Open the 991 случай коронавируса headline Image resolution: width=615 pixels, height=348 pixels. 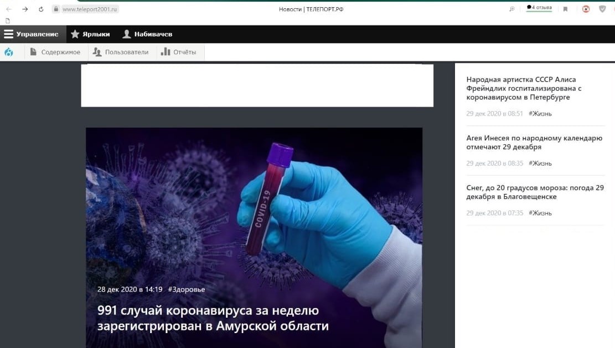(x=213, y=318)
